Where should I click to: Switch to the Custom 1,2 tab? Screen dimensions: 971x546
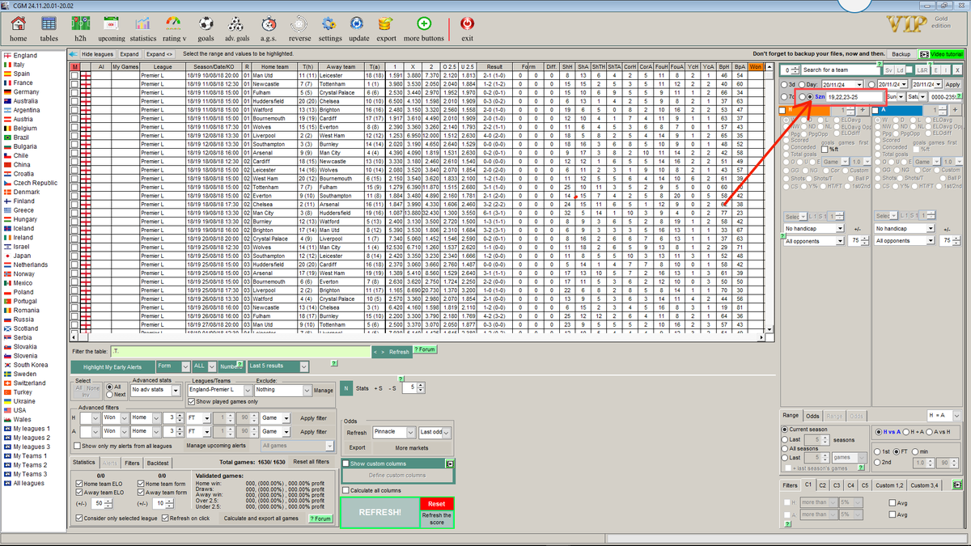[889, 485]
